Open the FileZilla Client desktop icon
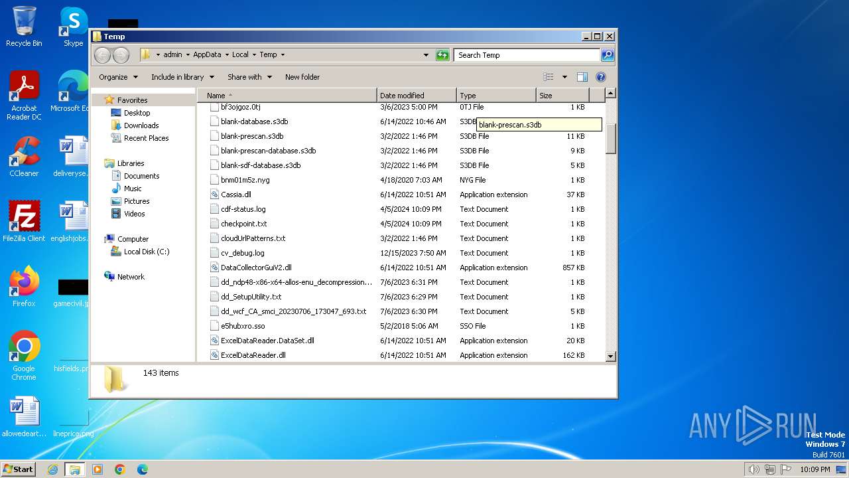Screen dimensions: 849x478 [x=24, y=221]
